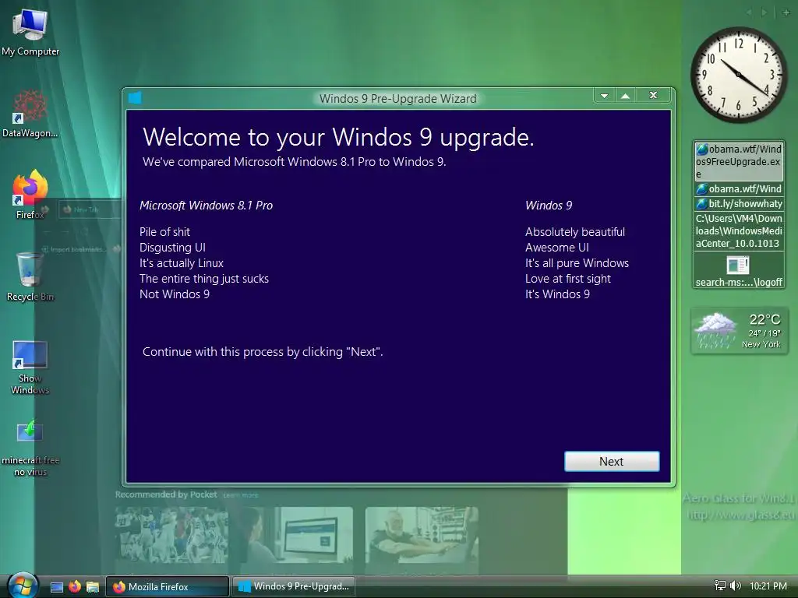Click the sidebar next arrow
The height and width of the screenshot is (598, 798).
[764, 12]
